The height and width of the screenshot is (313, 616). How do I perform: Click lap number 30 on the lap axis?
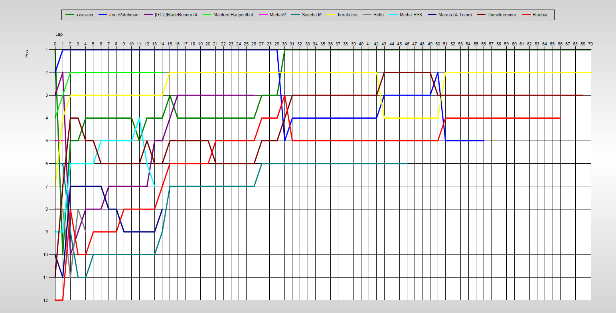[284, 44]
